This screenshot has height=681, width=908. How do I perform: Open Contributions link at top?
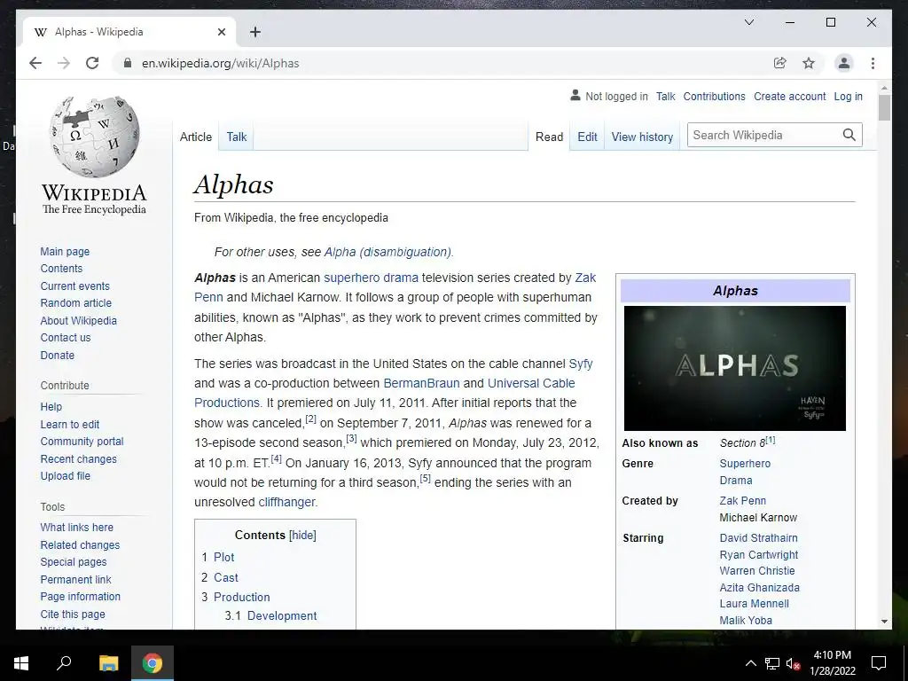tap(714, 96)
